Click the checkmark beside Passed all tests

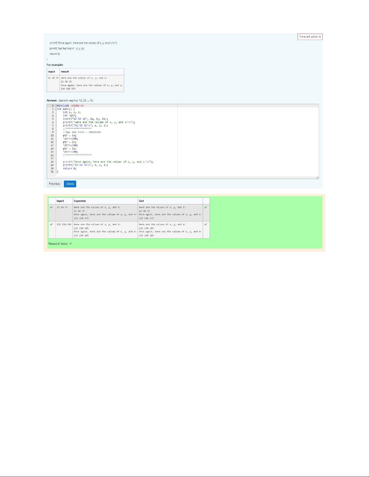pos(70,244)
